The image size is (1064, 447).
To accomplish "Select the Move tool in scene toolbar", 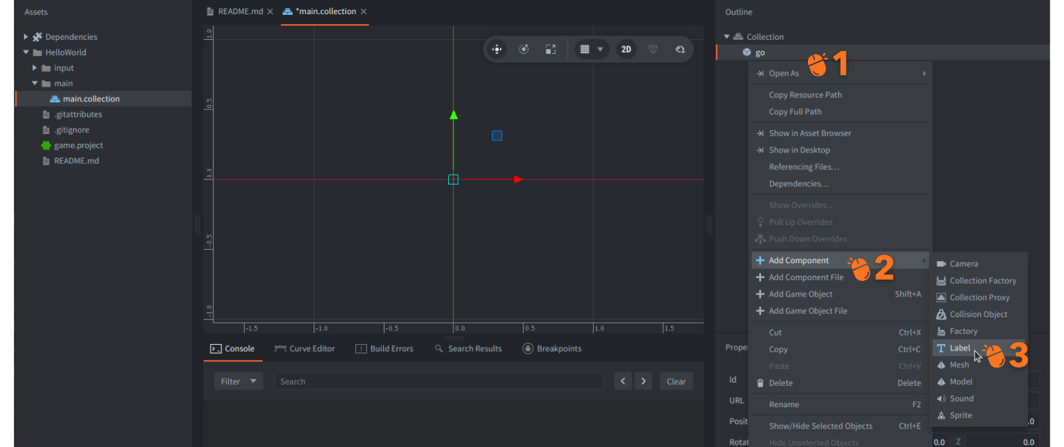I will (497, 50).
